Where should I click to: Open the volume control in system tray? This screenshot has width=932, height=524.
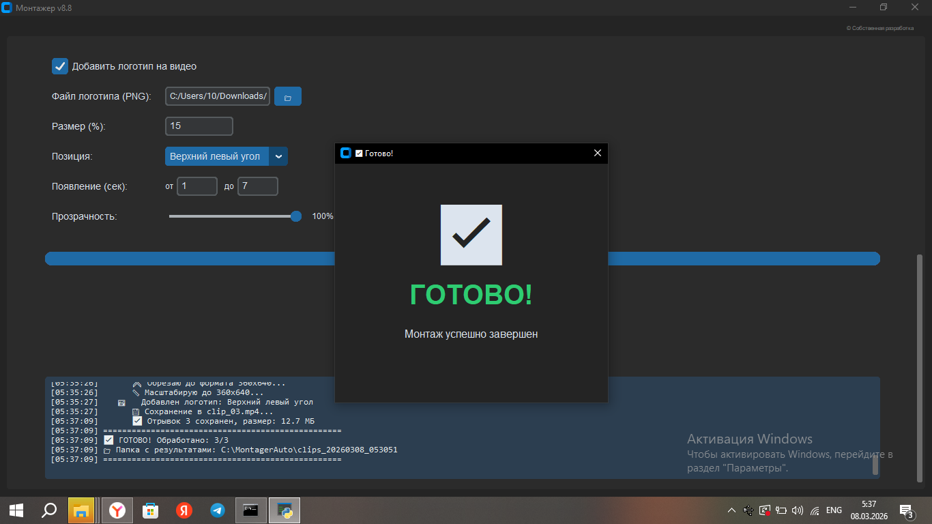[797, 510]
